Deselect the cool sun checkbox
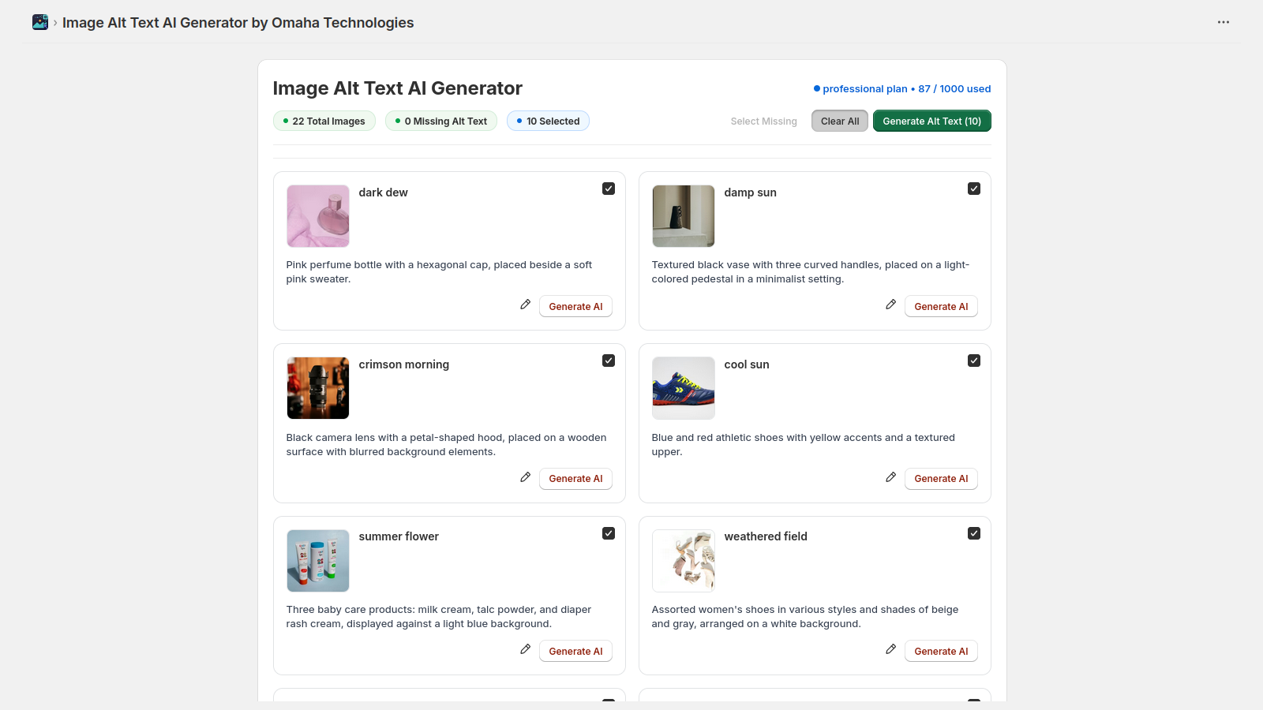The height and width of the screenshot is (710, 1263). click(x=974, y=361)
